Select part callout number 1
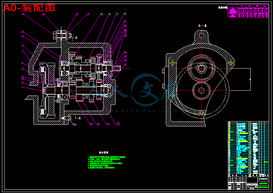 (22, 86)
